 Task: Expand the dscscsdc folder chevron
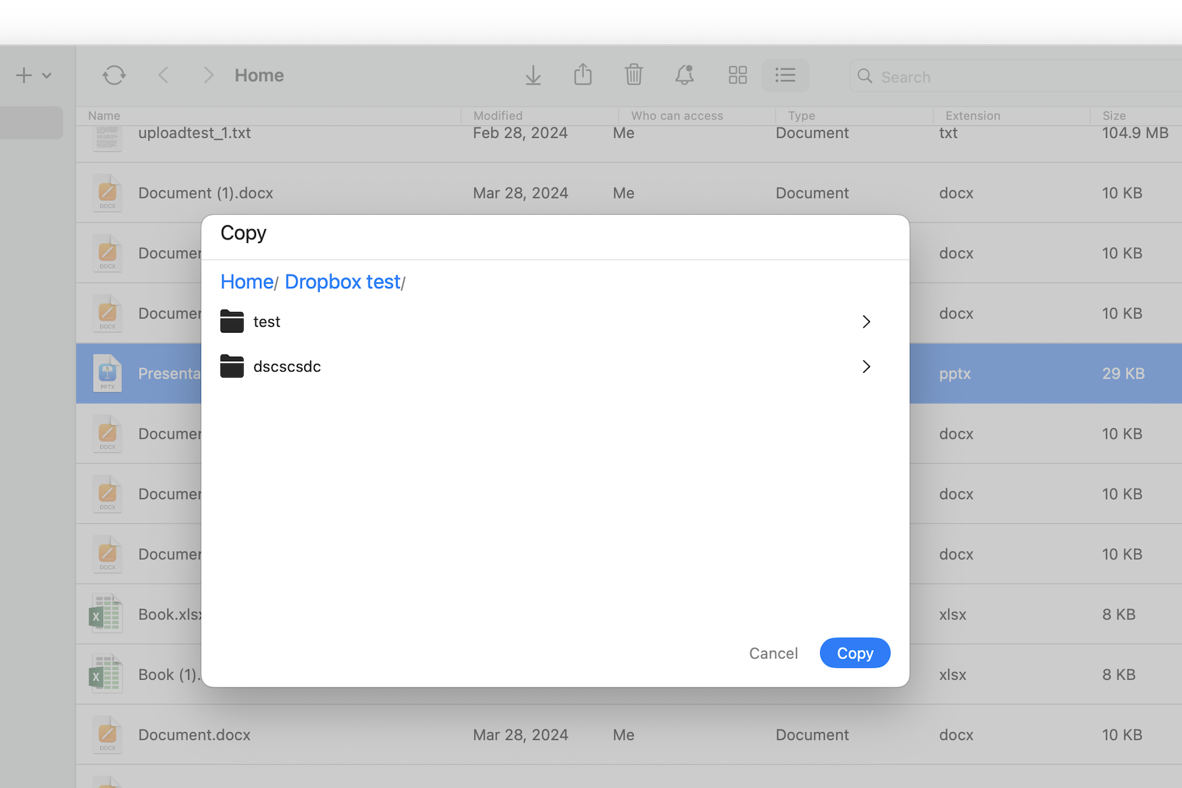[x=866, y=366]
